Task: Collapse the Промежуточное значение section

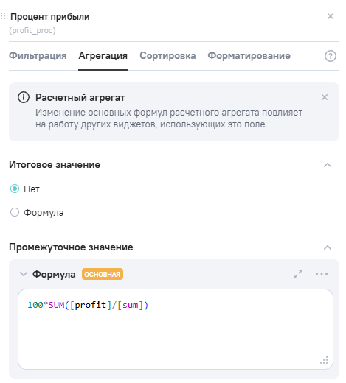Action: [x=328, y=247]
